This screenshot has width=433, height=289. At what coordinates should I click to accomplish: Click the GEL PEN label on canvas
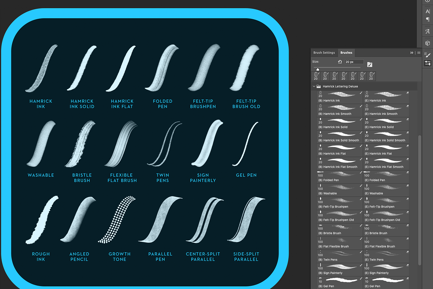pos(246,175)
